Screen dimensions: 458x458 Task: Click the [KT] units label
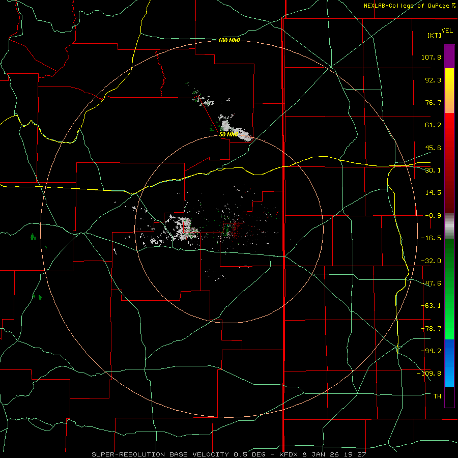(x=435, y=35)
